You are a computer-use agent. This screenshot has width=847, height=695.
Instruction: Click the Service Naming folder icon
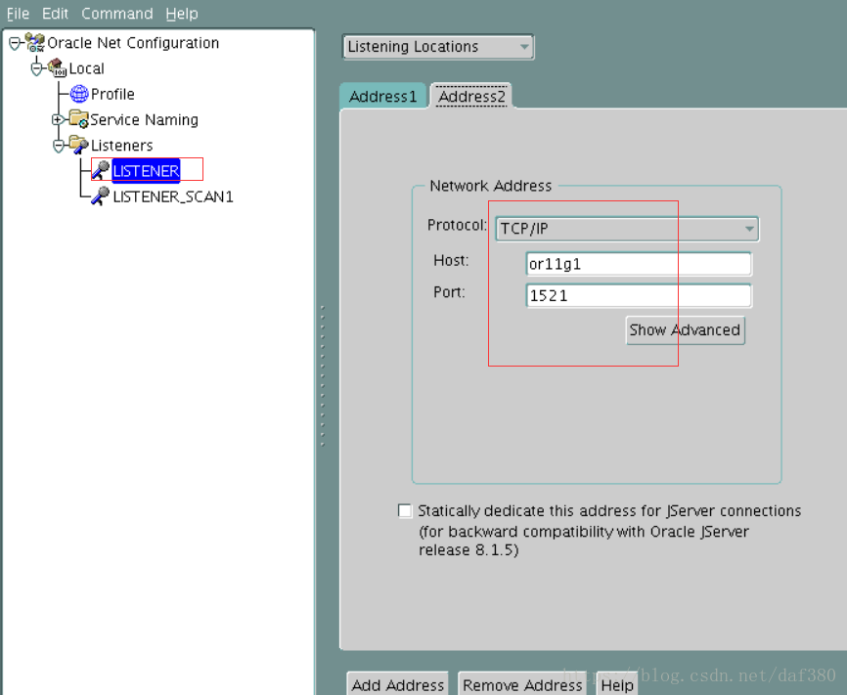[x=79, y=119]
